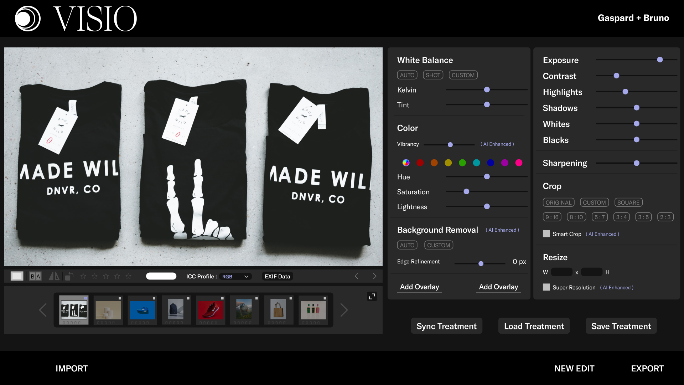Select the orange color channel swatch

tap(434, 163)
